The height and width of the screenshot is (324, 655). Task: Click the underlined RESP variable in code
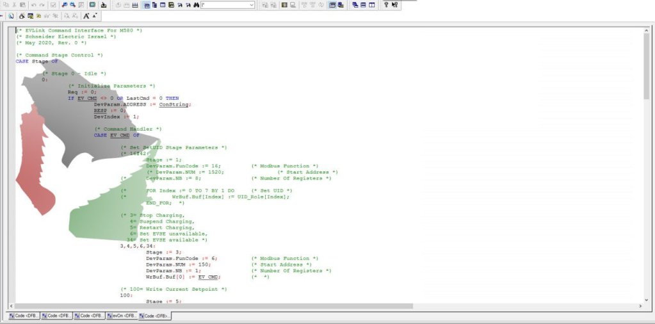coord(101,111)
